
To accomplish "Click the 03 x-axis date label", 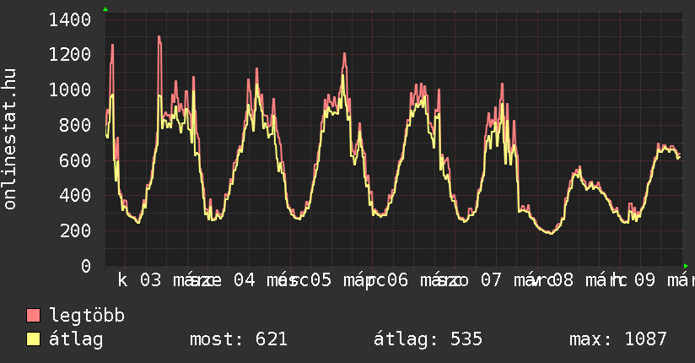I will (x=150, y=280).
